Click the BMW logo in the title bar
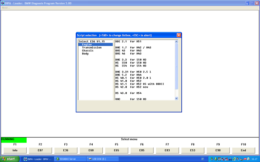Screen dimensions: 260x162 [x=3, y=3]
